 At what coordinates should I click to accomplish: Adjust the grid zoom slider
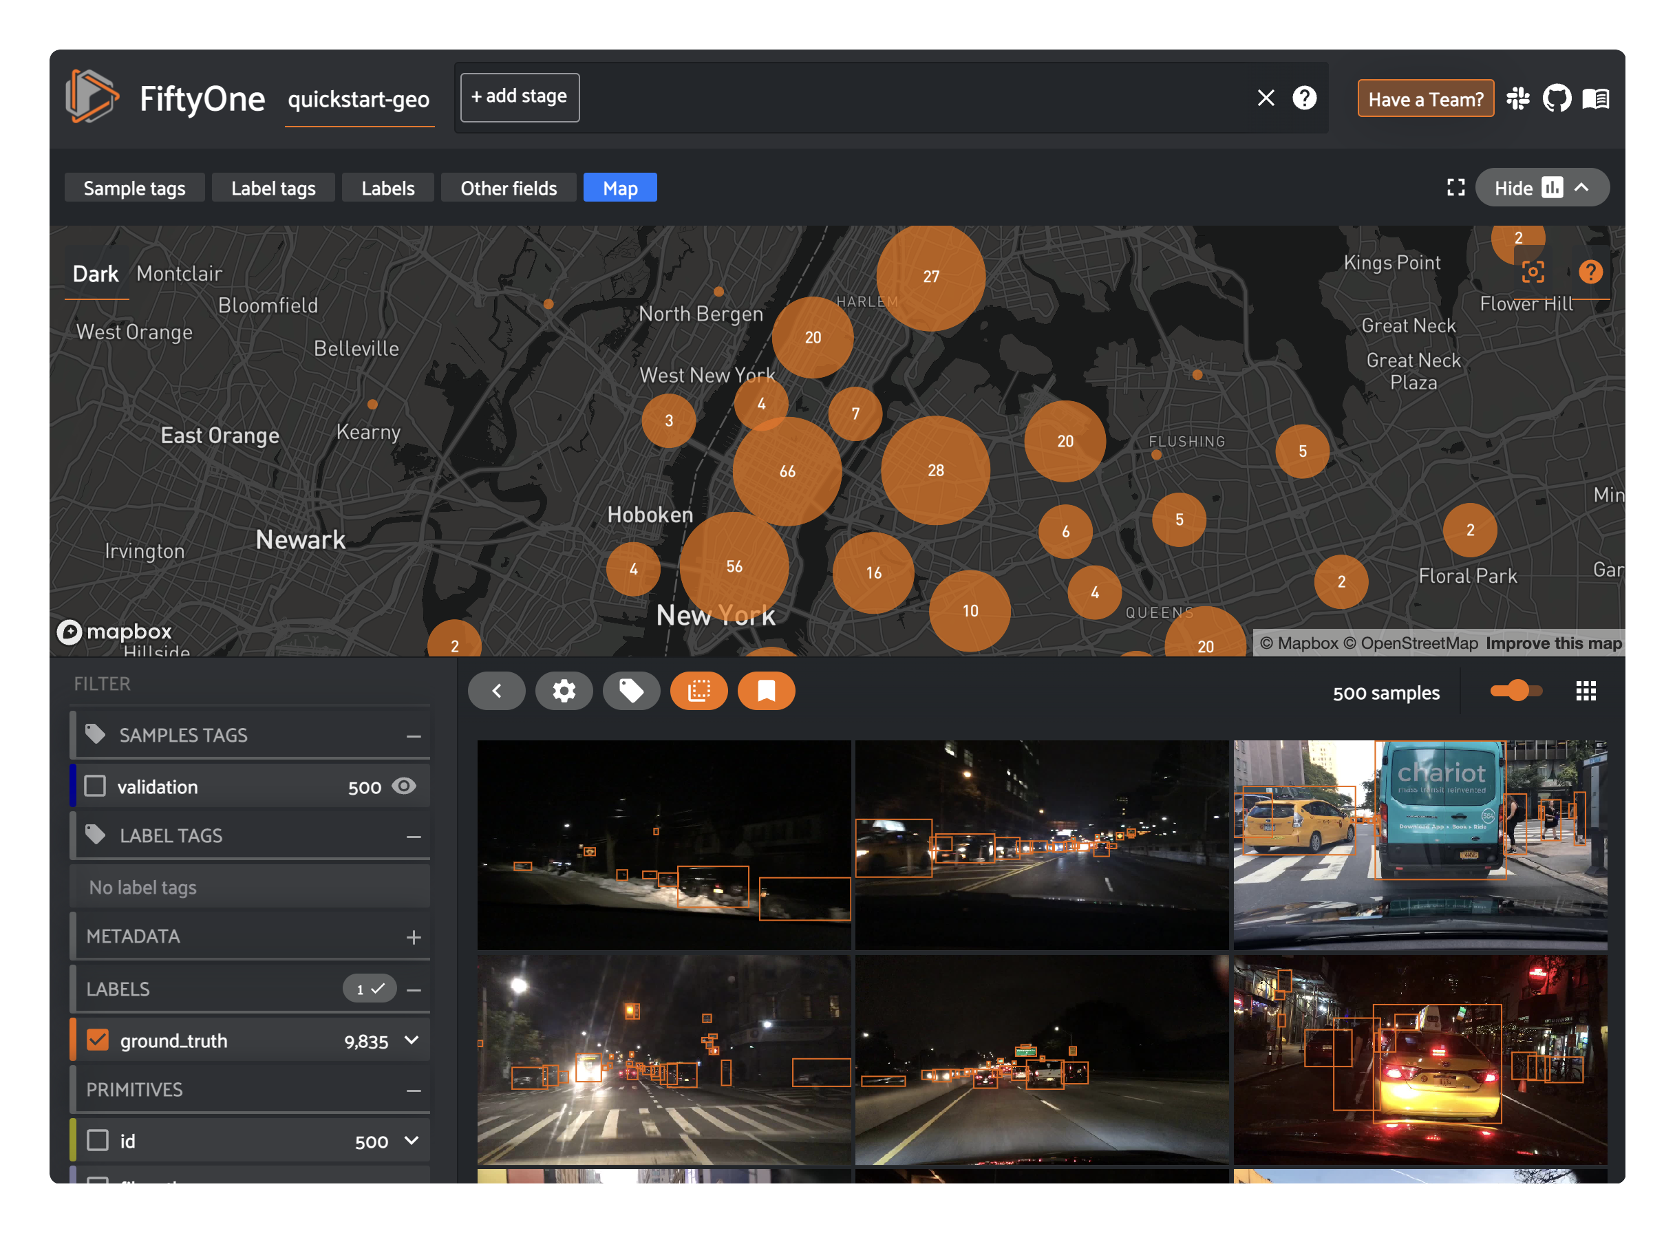[1515, 690]
